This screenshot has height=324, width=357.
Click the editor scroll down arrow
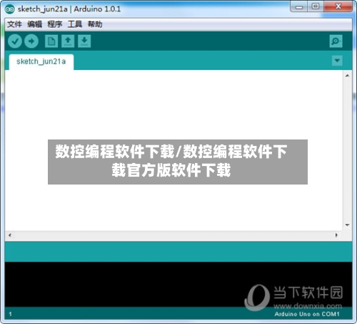coord(347,225)
